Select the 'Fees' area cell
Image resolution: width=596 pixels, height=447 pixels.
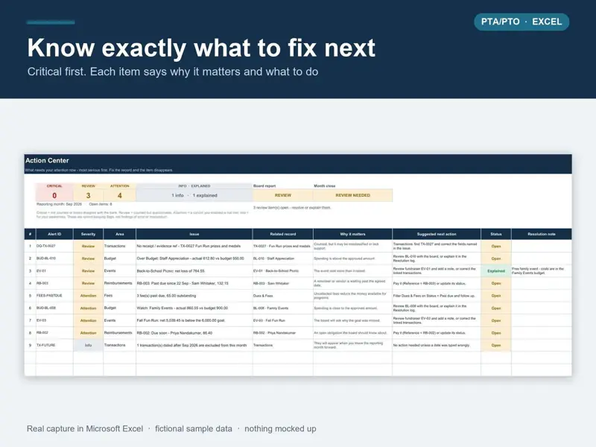point(120,296)
